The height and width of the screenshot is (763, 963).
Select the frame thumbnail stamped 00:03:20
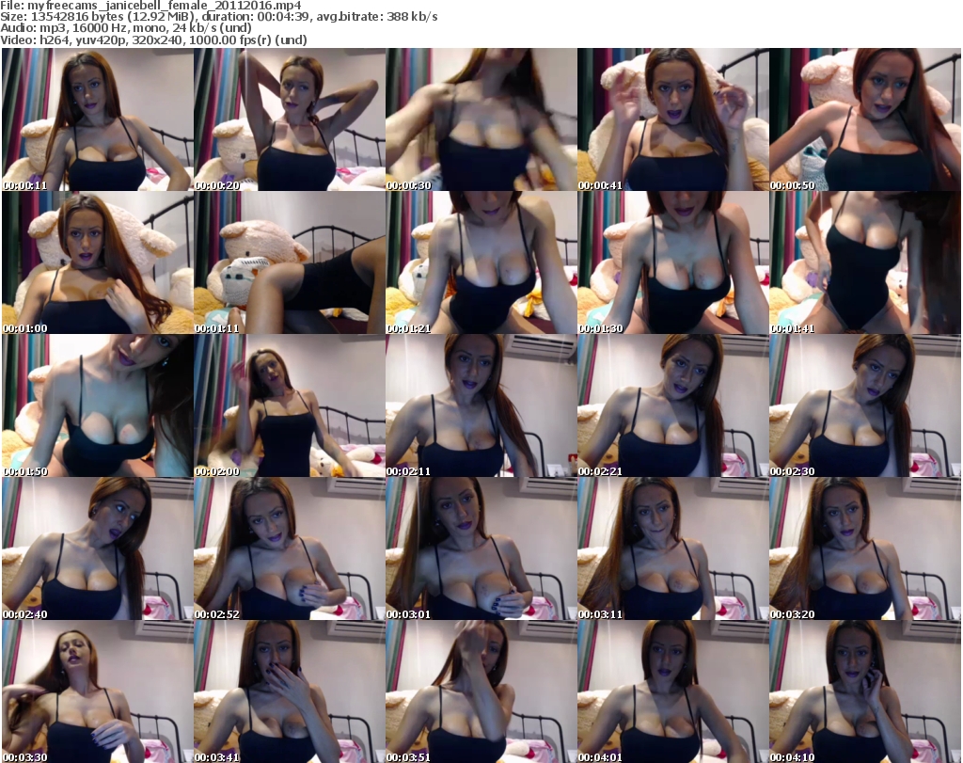[865, 548]
